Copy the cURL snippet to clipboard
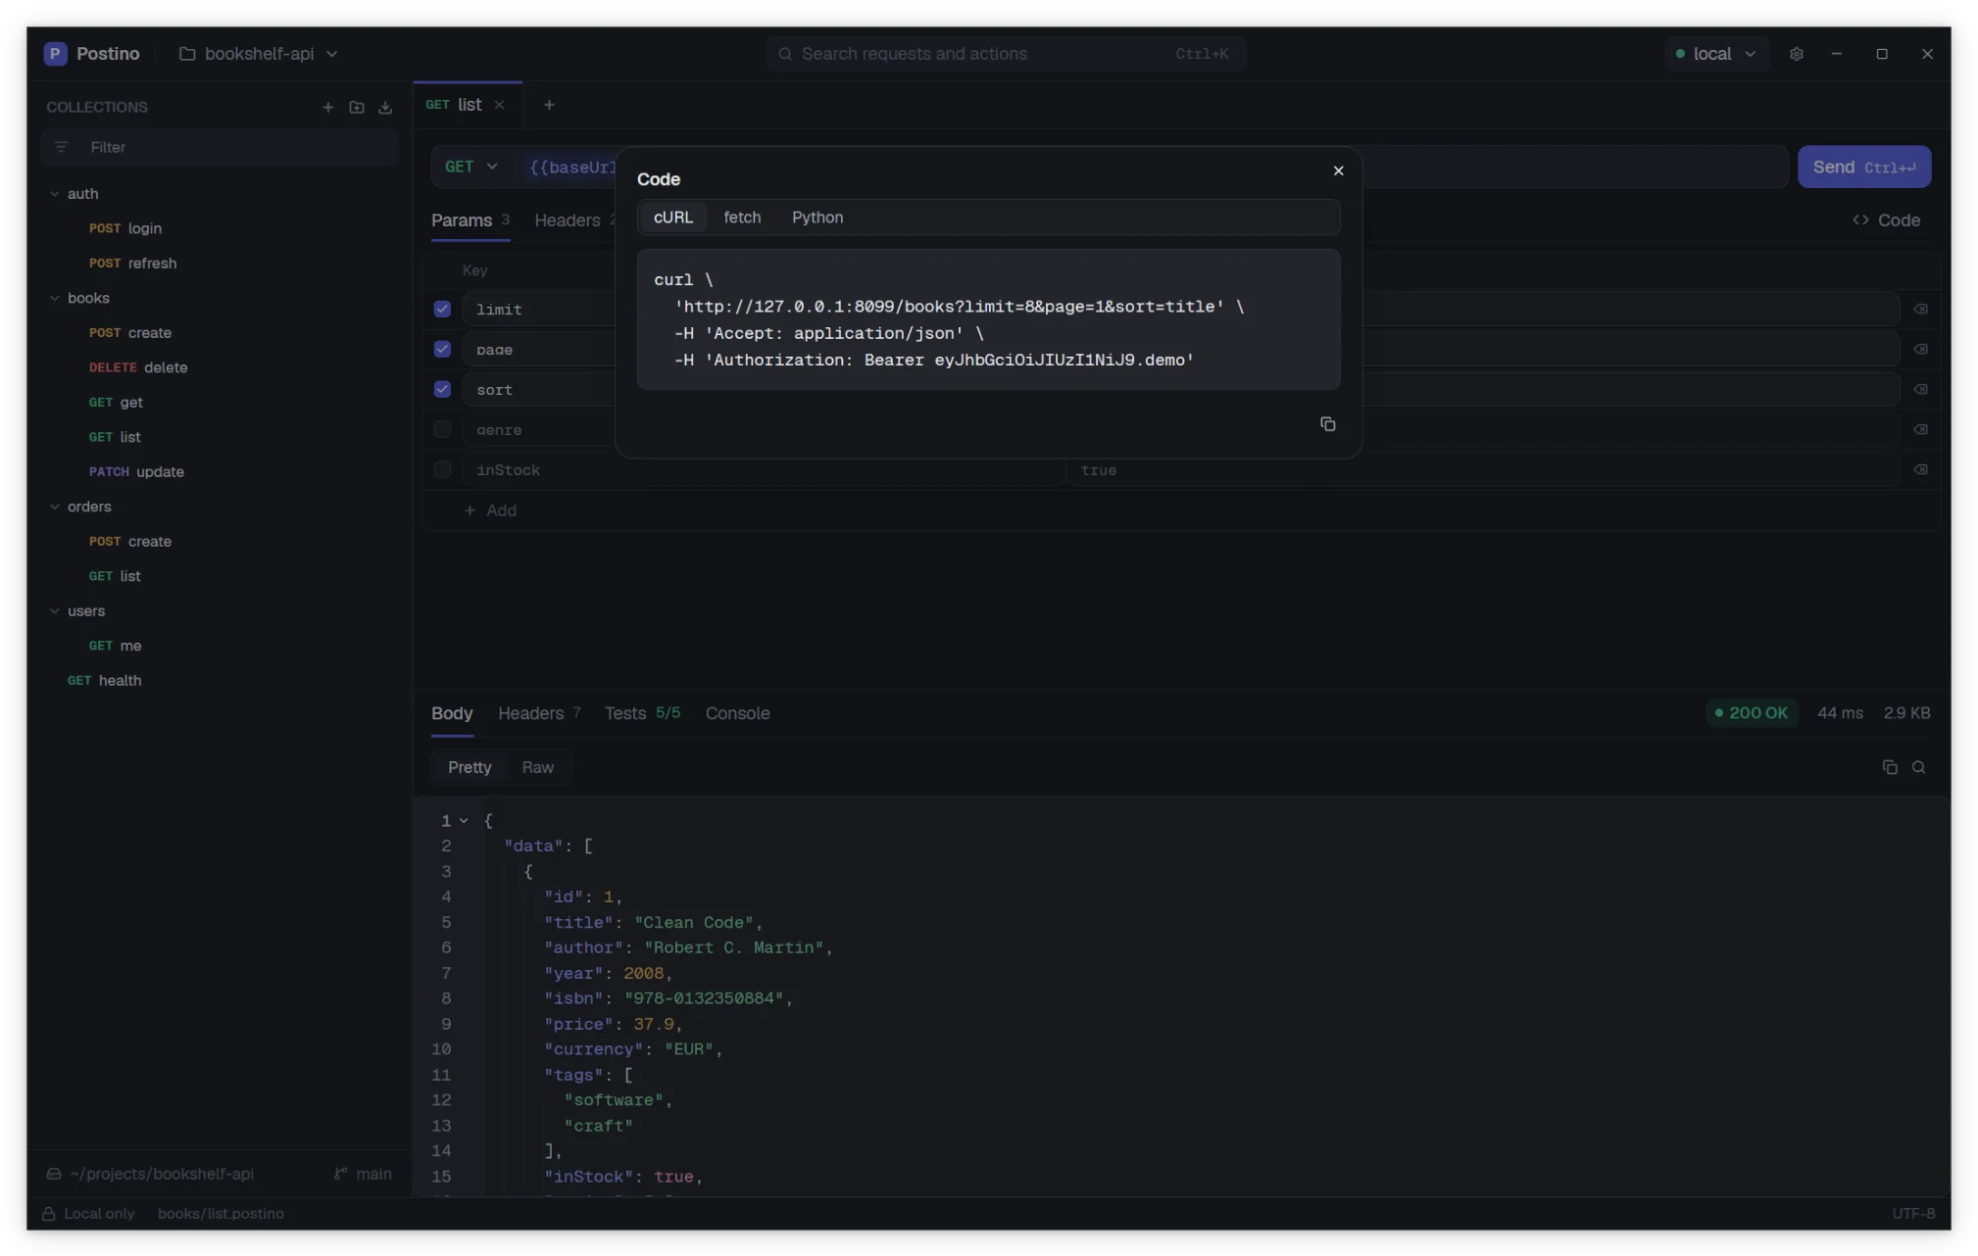Image resolution: width=1978 pixels, height=1256 pixels. (1327, 424)
